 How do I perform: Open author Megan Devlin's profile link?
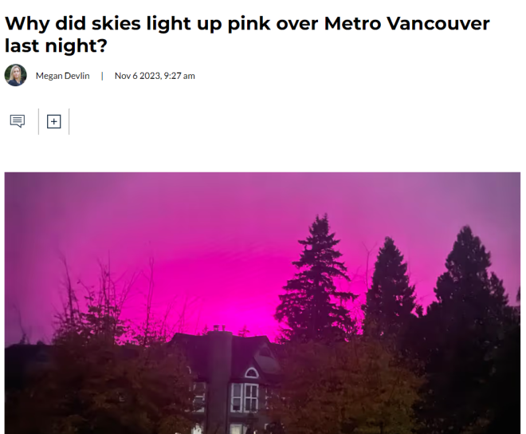coord(63,76)
